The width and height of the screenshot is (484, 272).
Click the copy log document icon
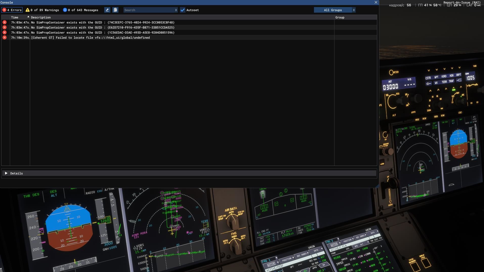click(x=115, y=10)
